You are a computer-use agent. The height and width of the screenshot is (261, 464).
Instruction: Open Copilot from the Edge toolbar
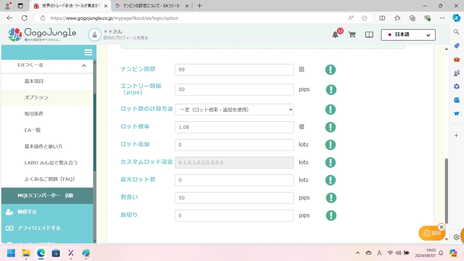pos(456,18)
